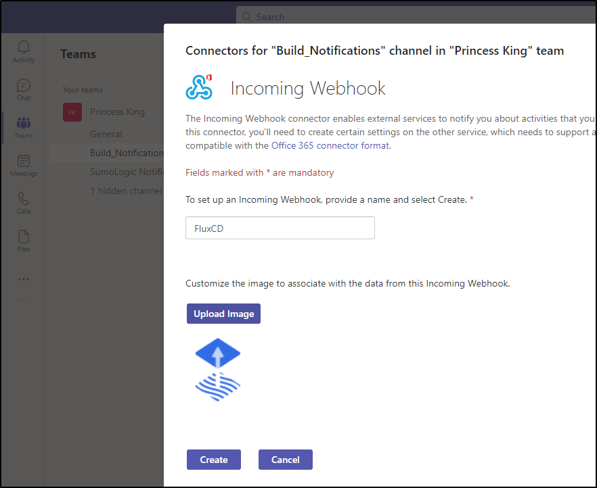The height and width of the screenshot is (488, 597).
Task: Click the Incoming Webhook connector logo
Action: point(199,87)
